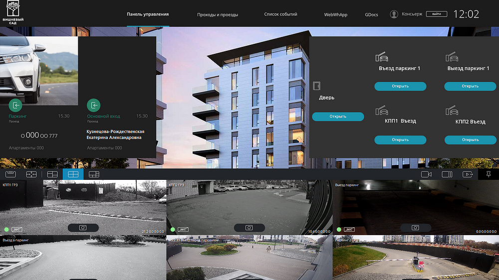Open the Въезд в паркинг camera feed
Screen dimensions: 499x280
coord(83,258)
